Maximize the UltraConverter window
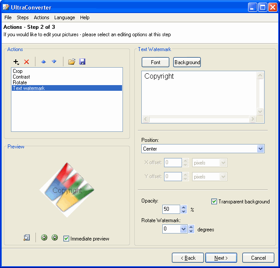280x268 pixels. [262, 7]
